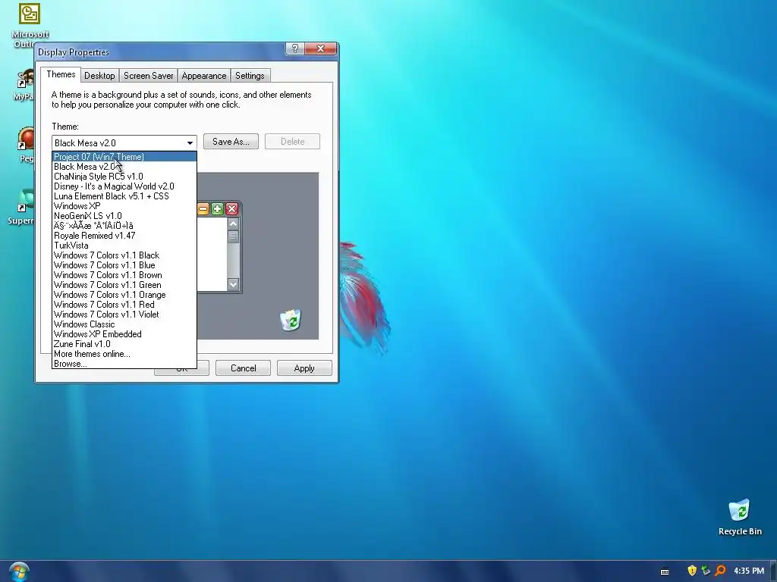
Task: Pick Disney - It's a Magical World v2.0
Action: pyautogui.click(x=124, y=186)
